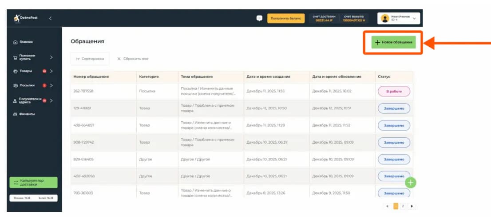Select page 2 in pagination

click(x=403, y=206)
